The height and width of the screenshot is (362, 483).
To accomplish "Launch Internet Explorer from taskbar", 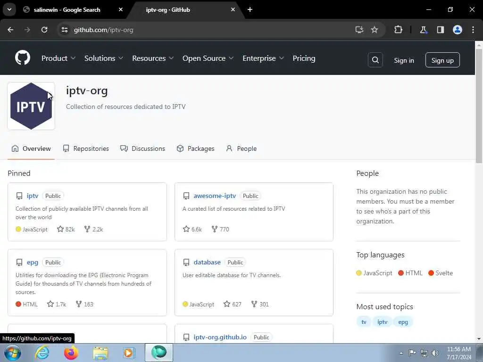I will pyautogui.click(x=42, y=353).
